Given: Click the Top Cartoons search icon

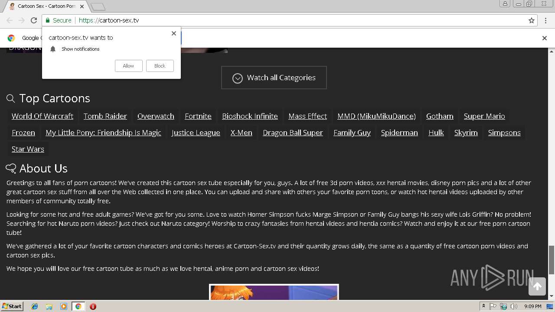Looking at the screenshot, I should [x=11, y=99].
